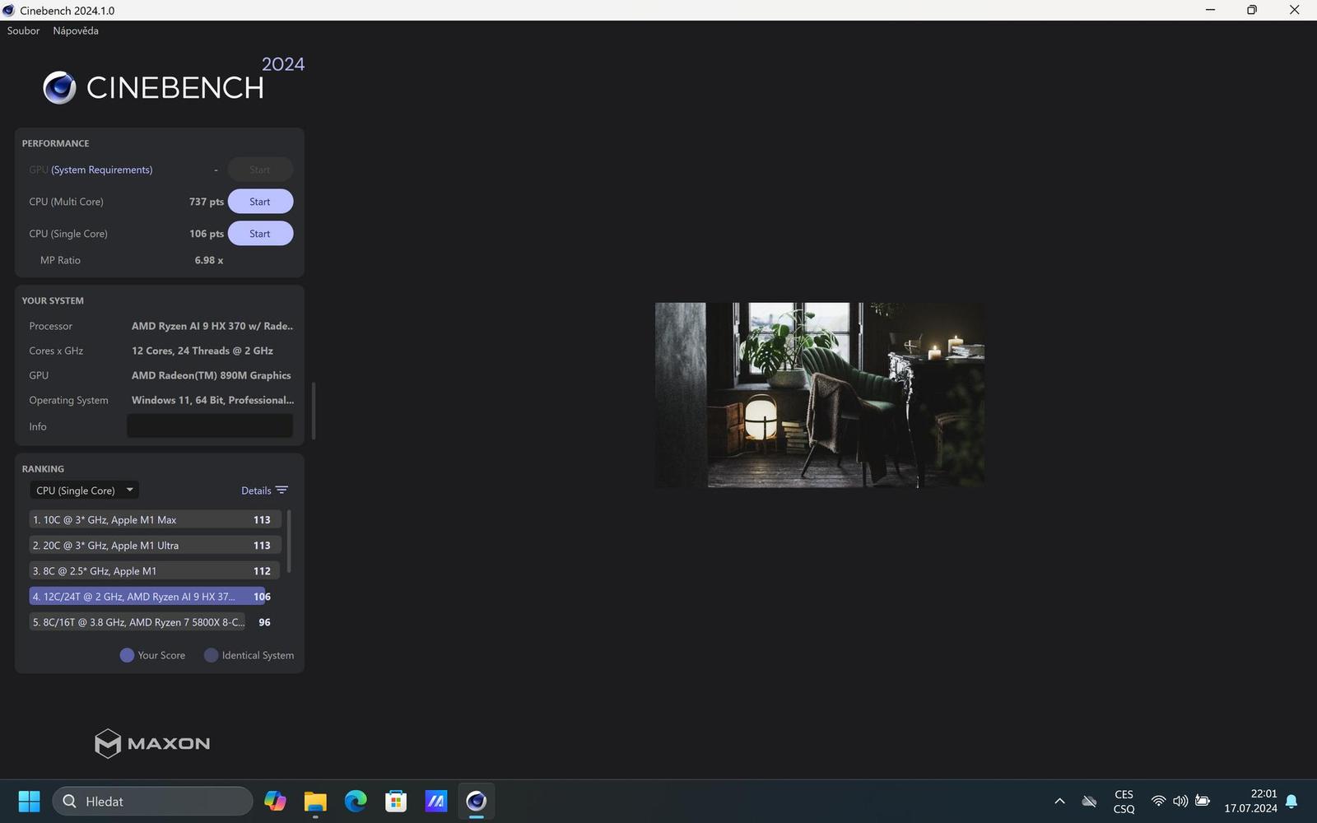Open Microsoft Store from the taskbar
Screen dimensions: 1317x823
coord(396,801)
